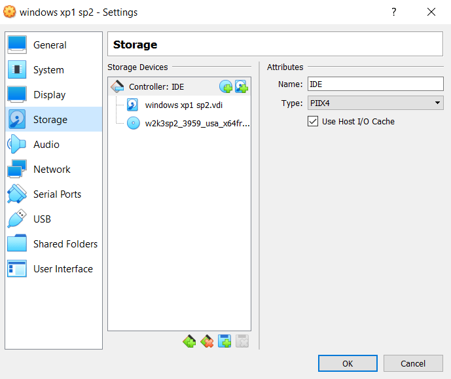Click the add optical drive icon on Controller IDE

(x=226, y=86)
